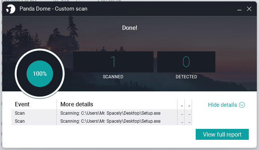Close the Panda Dome Custom scan window
The width and height of the screenshot is (259, 150).
pos(249,9)
